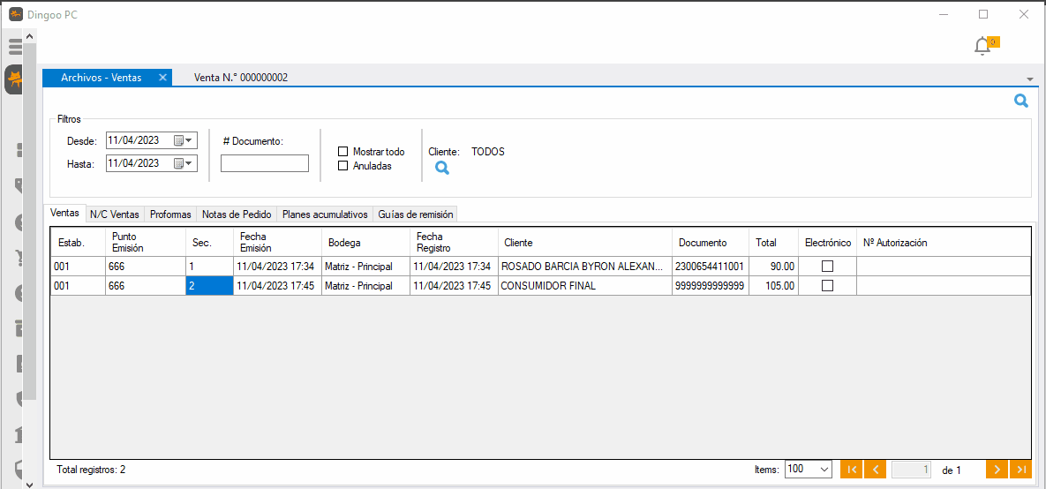The image size is (1046, 489).
Task: Go to next page of results
Action: point(997,470)
